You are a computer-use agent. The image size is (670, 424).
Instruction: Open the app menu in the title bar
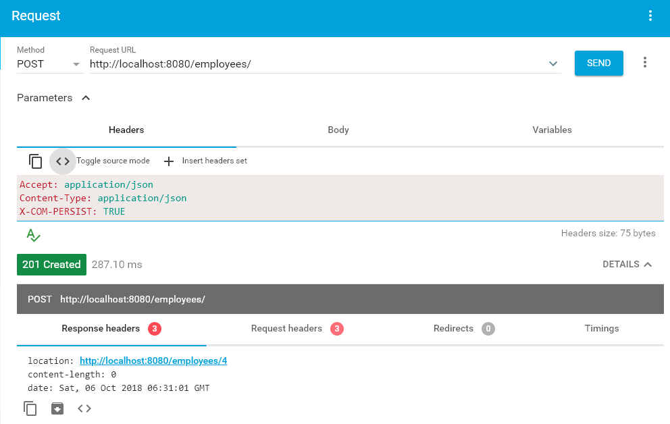[x=650, y=15]
